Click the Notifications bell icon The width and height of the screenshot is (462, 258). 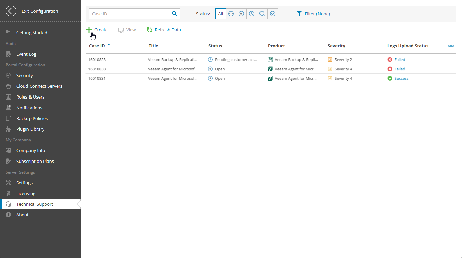(x=8, y=108)
